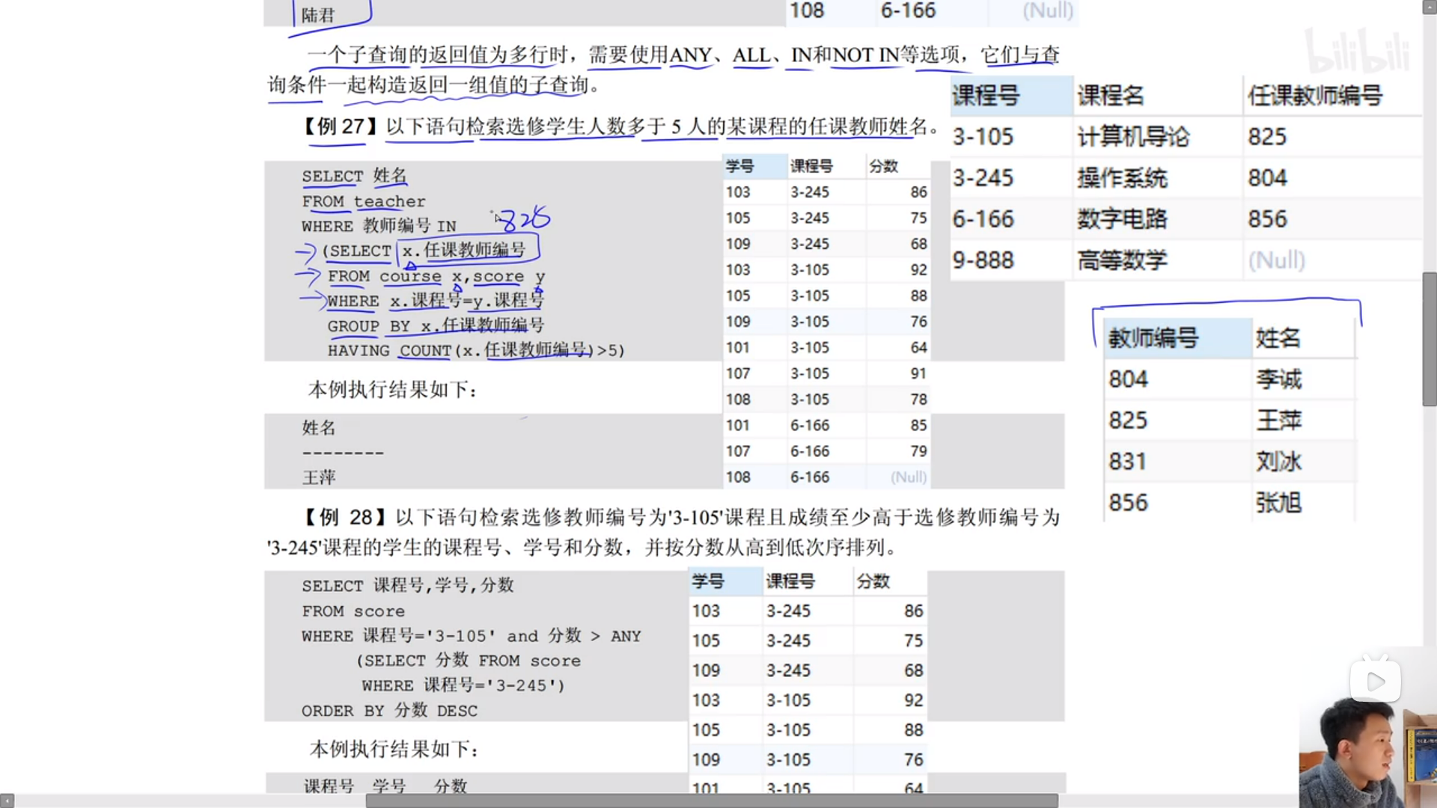Image resolution: width=1437 pixels, height=808 pixels.
Task: Click the 'SELECT 课程号,学号,分数' code line
Action: (408, 586)
